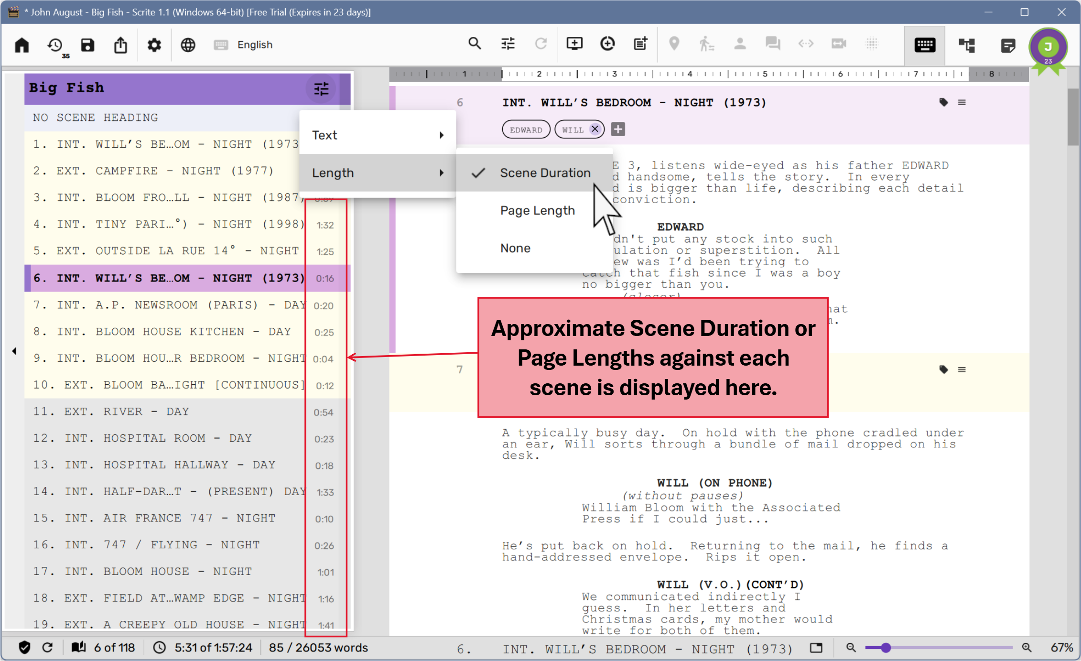
Task: Remove WILL character tag with X
Action: pos(595,129)
